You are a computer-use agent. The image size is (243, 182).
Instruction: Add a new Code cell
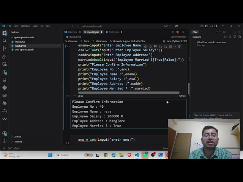[x=85, y=41]
